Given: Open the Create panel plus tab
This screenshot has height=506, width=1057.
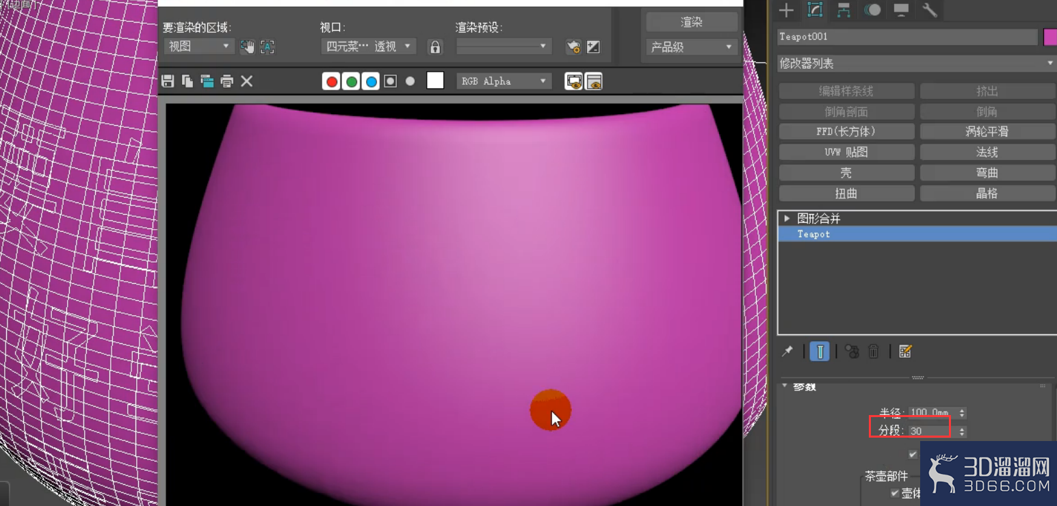Looking at the screenshot, I should (x=786, y=10).
